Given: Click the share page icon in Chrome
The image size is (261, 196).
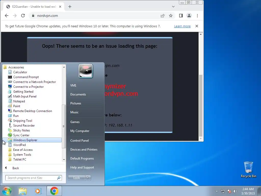Looking at the screenshot, I should coord(162,16).
